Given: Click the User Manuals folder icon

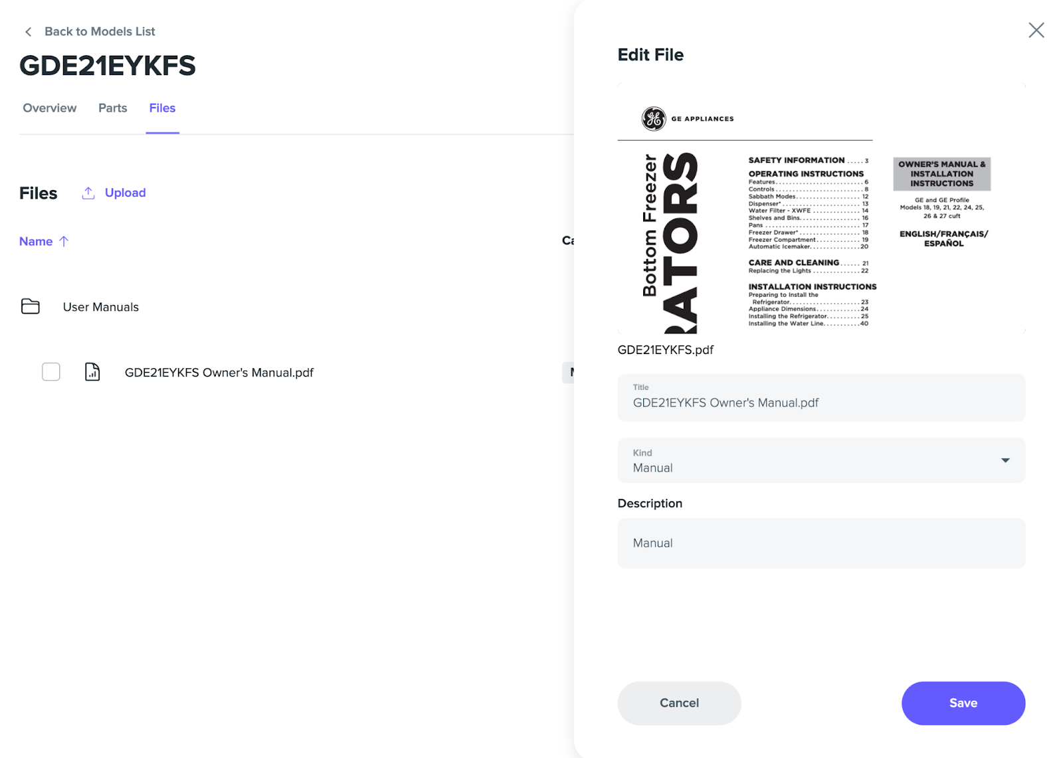Looking at the screenshot, I should point(31,306).
